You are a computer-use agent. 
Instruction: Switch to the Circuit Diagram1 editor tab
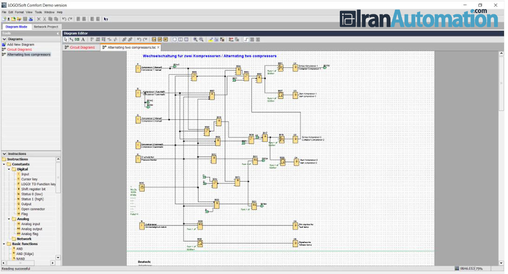(x=80, y=47)
